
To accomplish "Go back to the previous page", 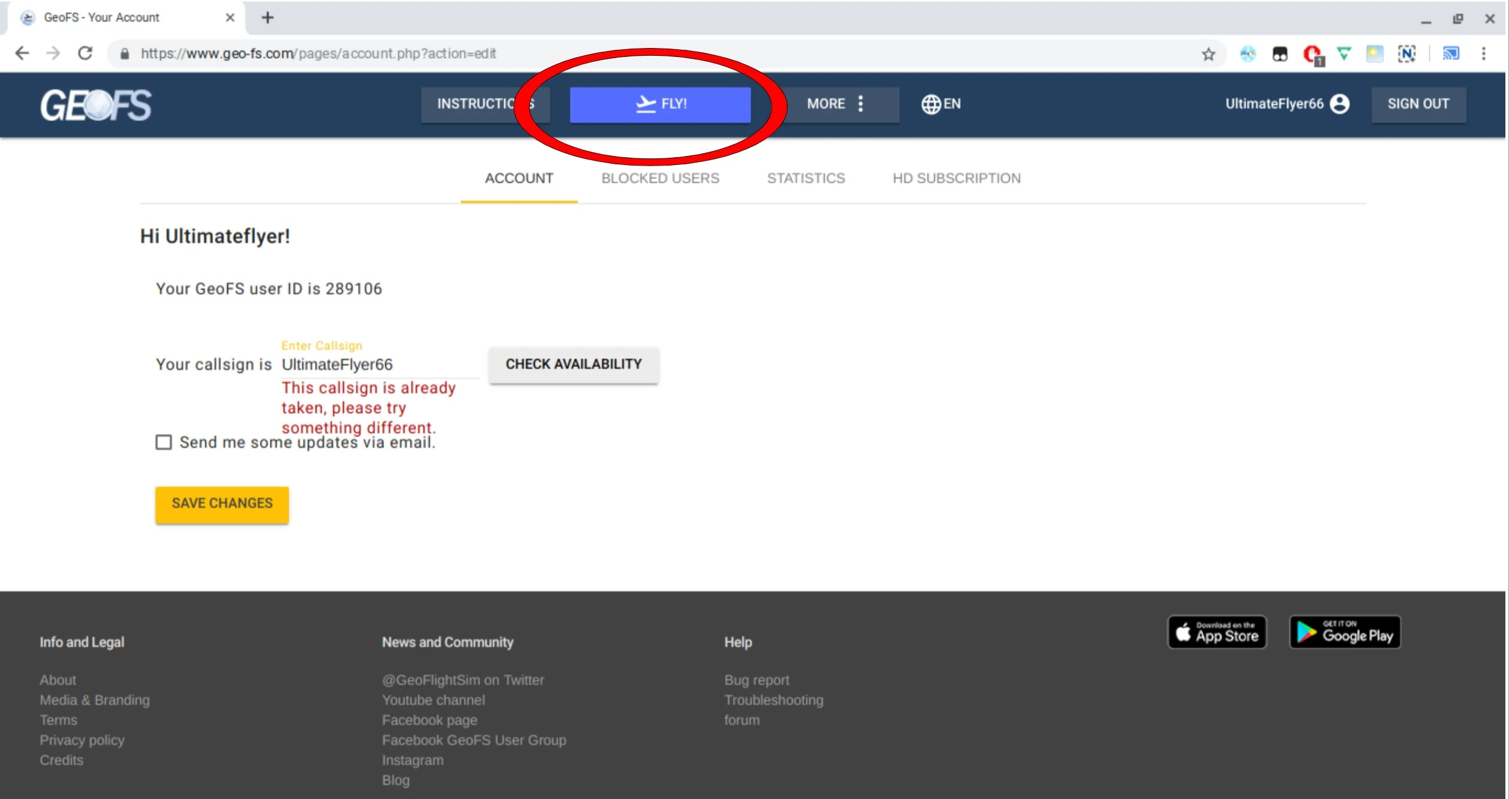I will click(x=22, y=53).
